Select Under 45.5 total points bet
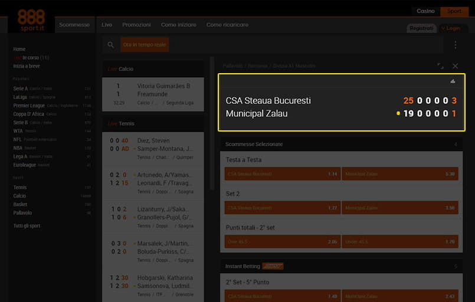 400,242
